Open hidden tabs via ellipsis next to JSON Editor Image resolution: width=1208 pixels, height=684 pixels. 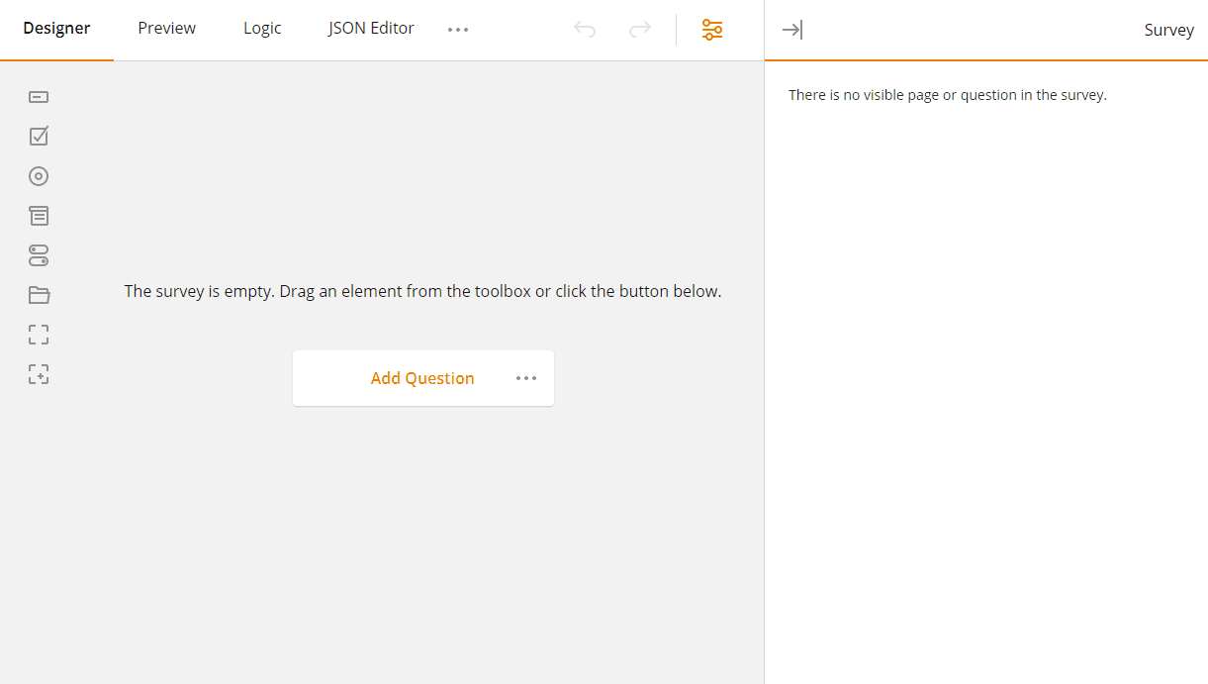tap(457, 29)
